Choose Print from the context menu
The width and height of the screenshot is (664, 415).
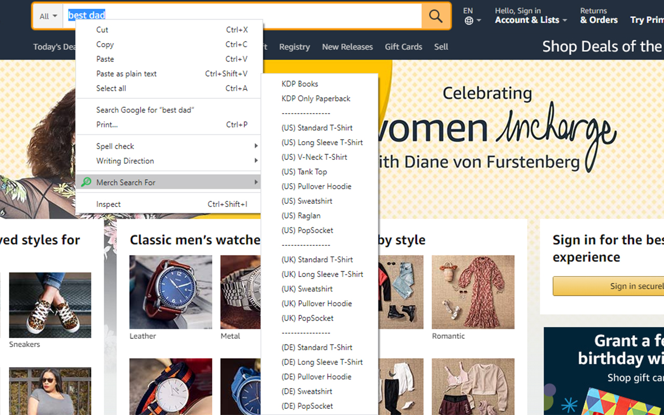coord(168,125)
